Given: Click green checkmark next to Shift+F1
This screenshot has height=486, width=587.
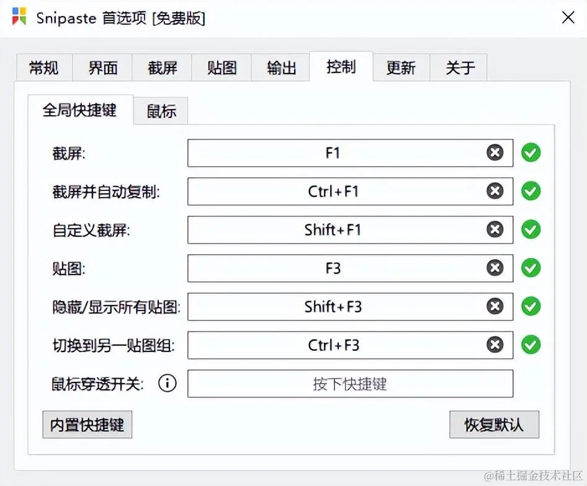Looking at the screenshot, I should (x=531, y=229).
